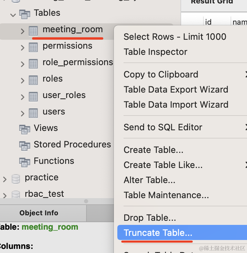Viewport: 247px width, 253px height.
Task: Click the Stored Procedures folder icon
Action: click(x=24, y=146)
